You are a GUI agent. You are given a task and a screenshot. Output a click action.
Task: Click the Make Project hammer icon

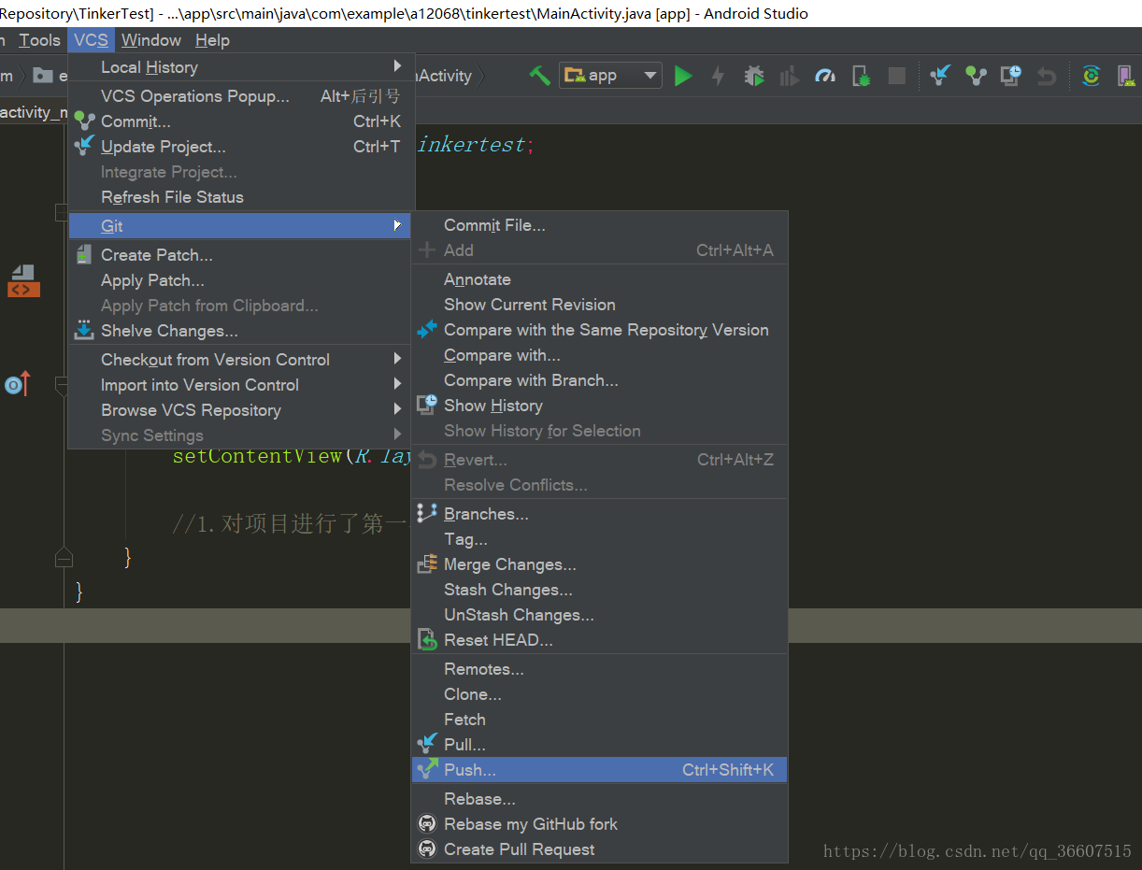point(539,76)
